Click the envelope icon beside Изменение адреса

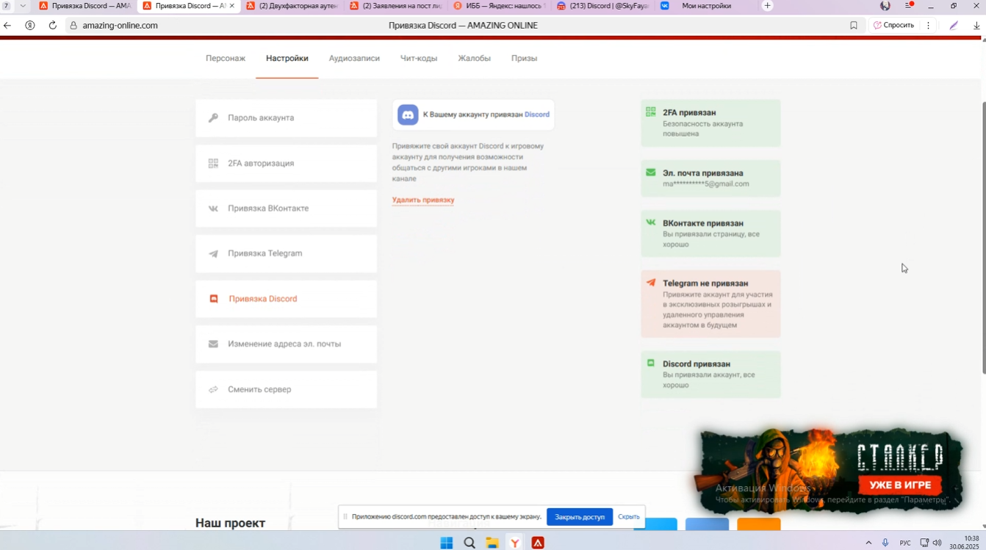[x=213, y=344]
